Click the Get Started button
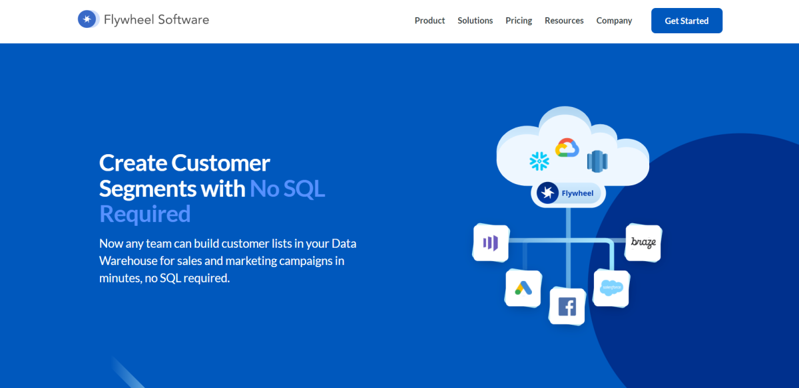The height and width of the screenshot is (388, 799). [x=686, y=21]
